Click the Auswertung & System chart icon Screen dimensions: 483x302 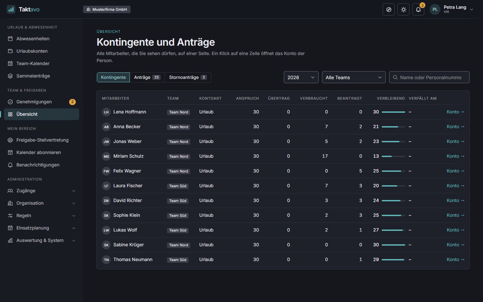click(10, 240)
